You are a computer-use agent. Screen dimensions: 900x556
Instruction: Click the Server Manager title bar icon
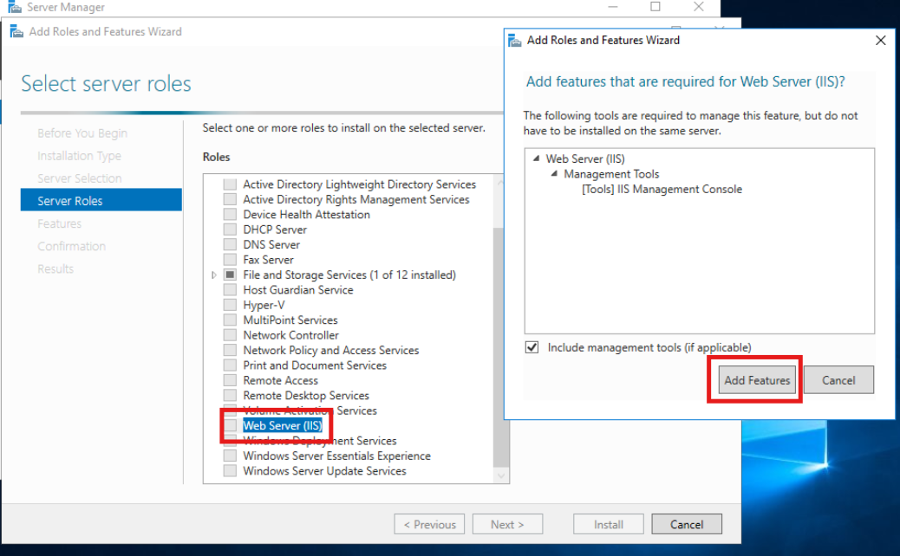pos(14,7)
